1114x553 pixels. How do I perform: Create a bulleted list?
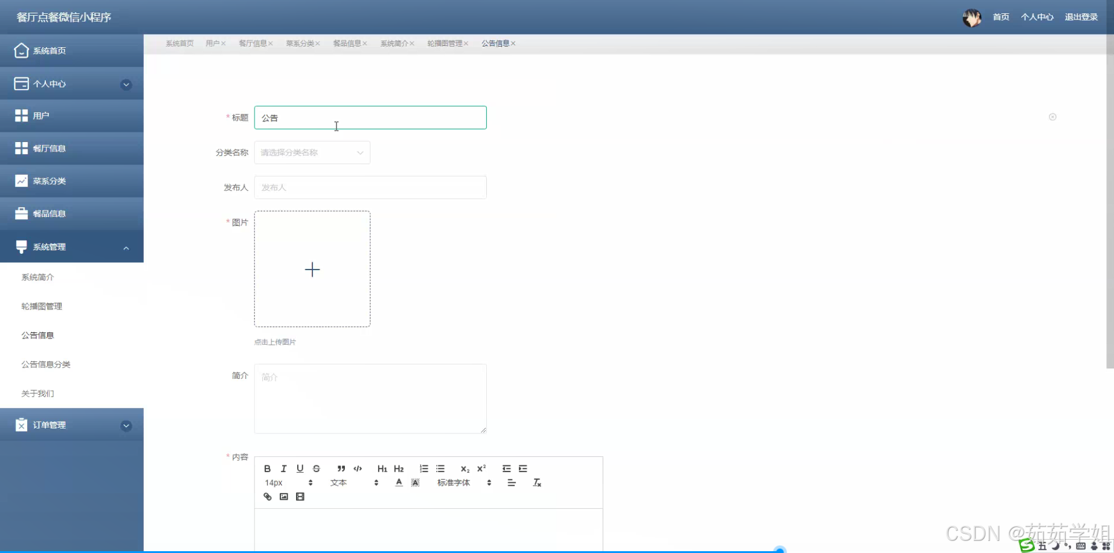[x=440, y=468]
